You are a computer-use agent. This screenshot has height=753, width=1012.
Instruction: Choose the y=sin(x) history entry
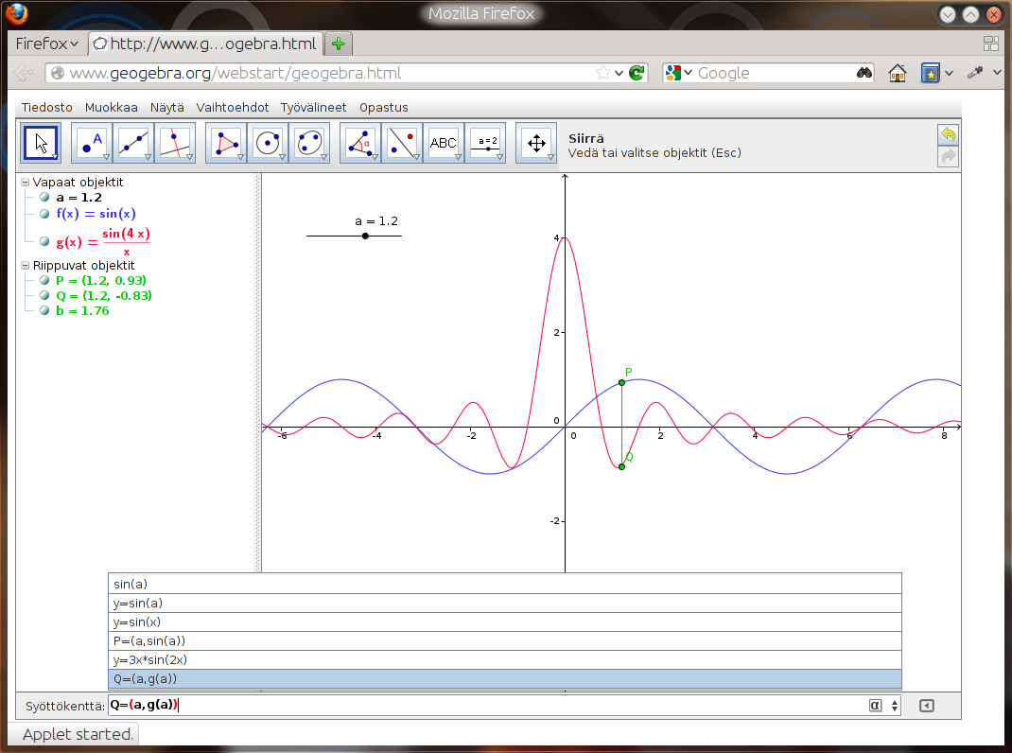tap(505, 622)
